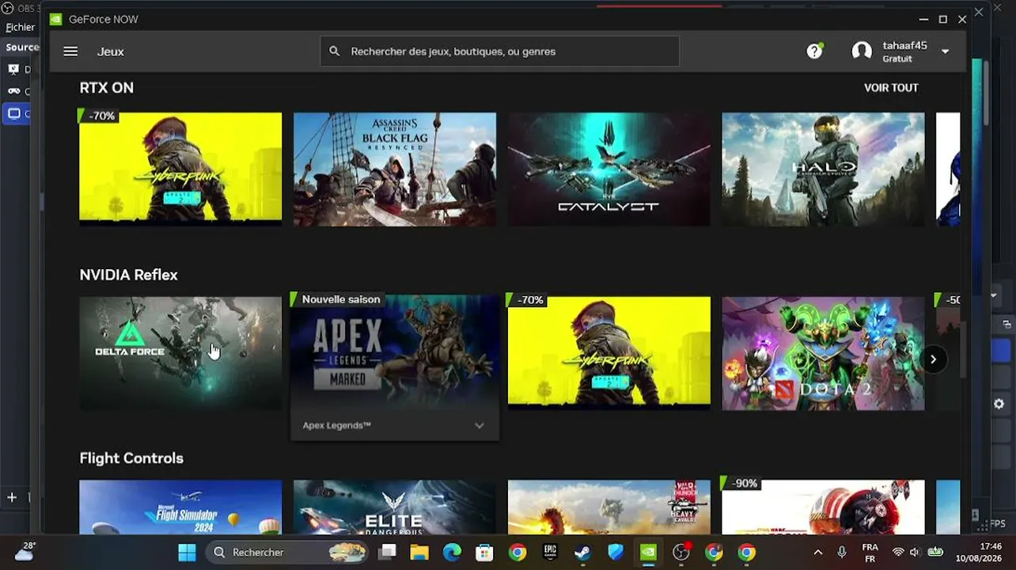Click VOIR TOUT for RTX ON
The image size is (1016, 570).
(891, 88)
